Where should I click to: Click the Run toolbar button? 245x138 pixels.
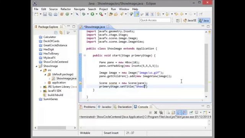tap(92, 14)
